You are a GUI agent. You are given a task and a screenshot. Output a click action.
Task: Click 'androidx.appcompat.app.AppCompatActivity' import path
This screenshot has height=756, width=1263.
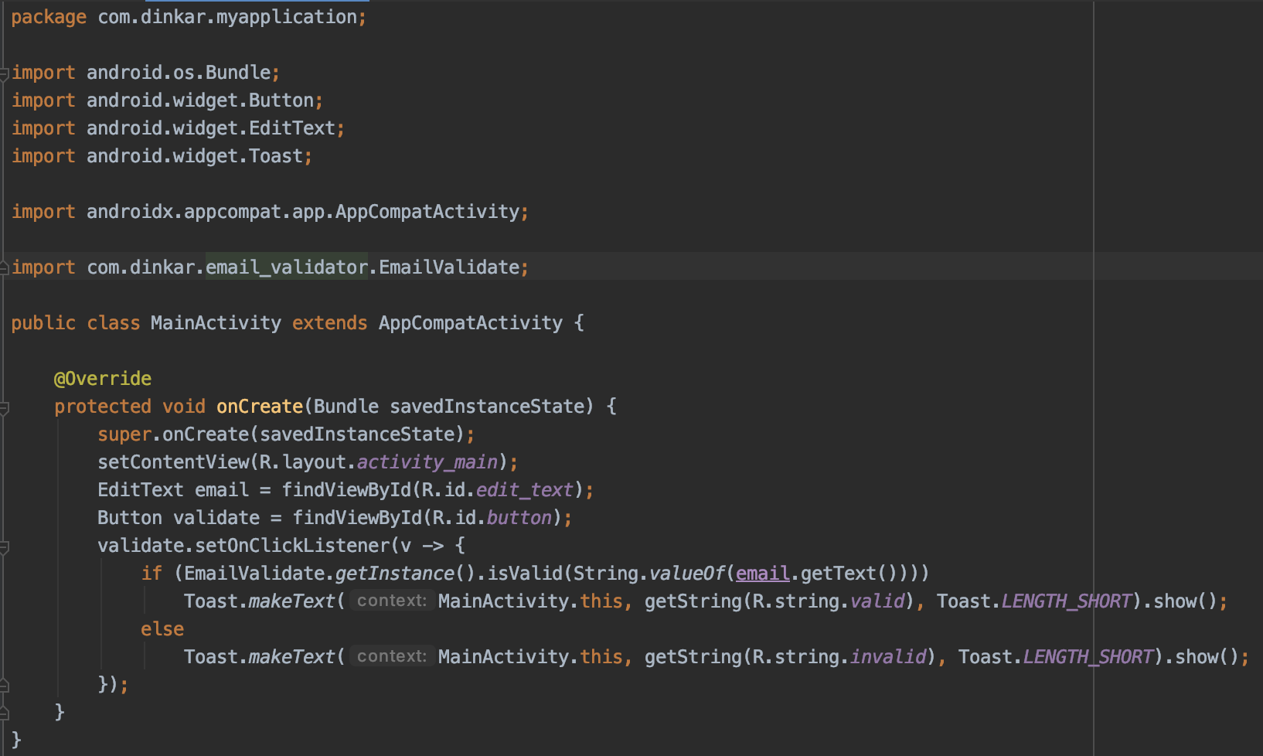pos(303,212)
